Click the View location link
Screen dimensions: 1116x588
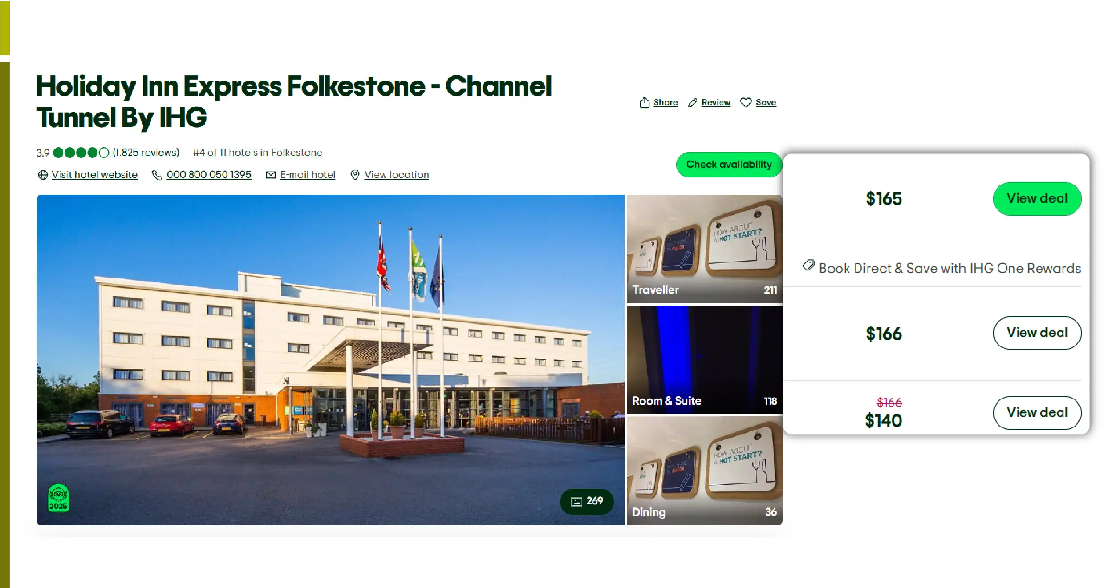click(x=397, y=175)
